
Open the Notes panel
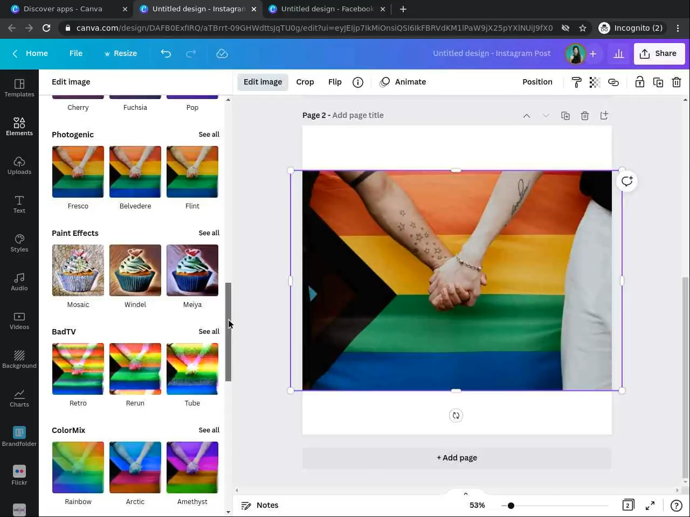tap(260, 505)
